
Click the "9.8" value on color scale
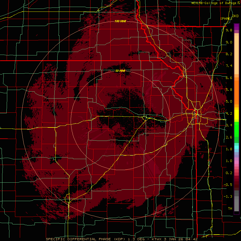[229, 30]
